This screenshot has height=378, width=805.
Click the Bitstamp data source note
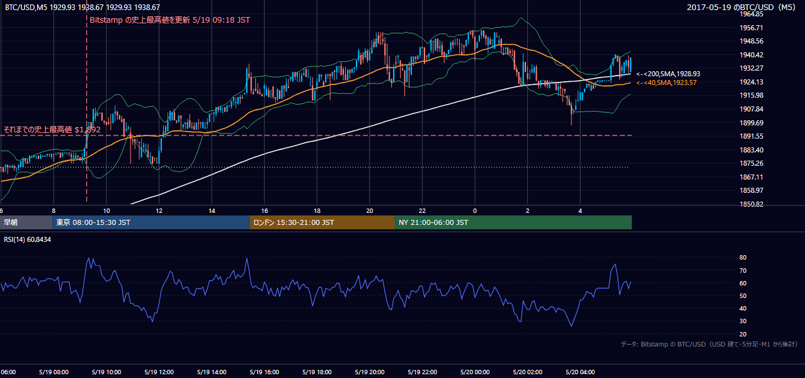point(709,344)
